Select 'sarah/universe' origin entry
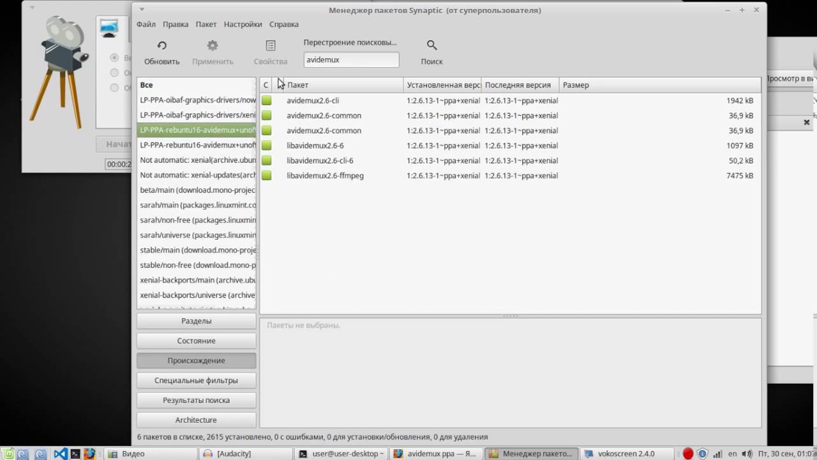This screenshot has height=460, width=817. [196, 235]
